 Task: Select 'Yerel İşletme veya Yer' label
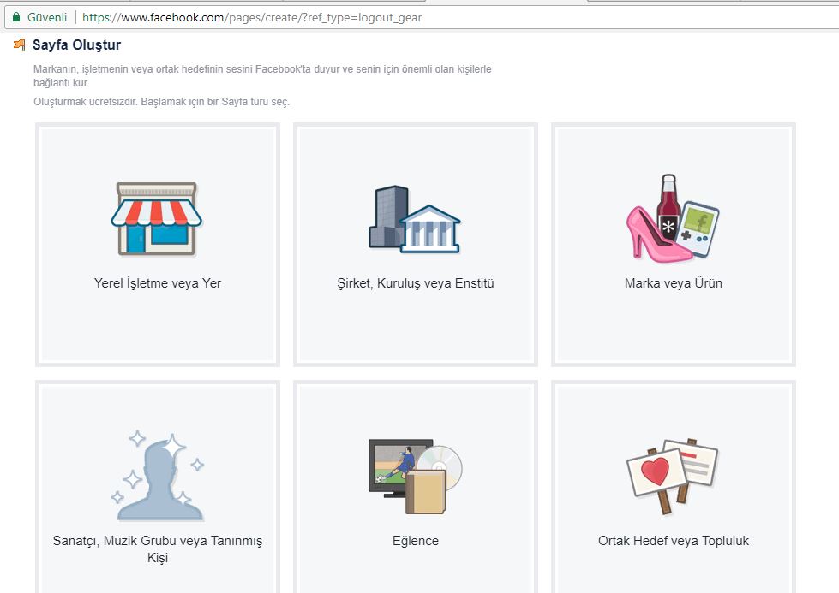pyautogui.click(x=158, y=283)
